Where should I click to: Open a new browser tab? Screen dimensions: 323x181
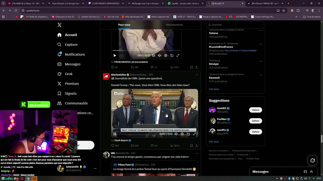click(288, 4)
